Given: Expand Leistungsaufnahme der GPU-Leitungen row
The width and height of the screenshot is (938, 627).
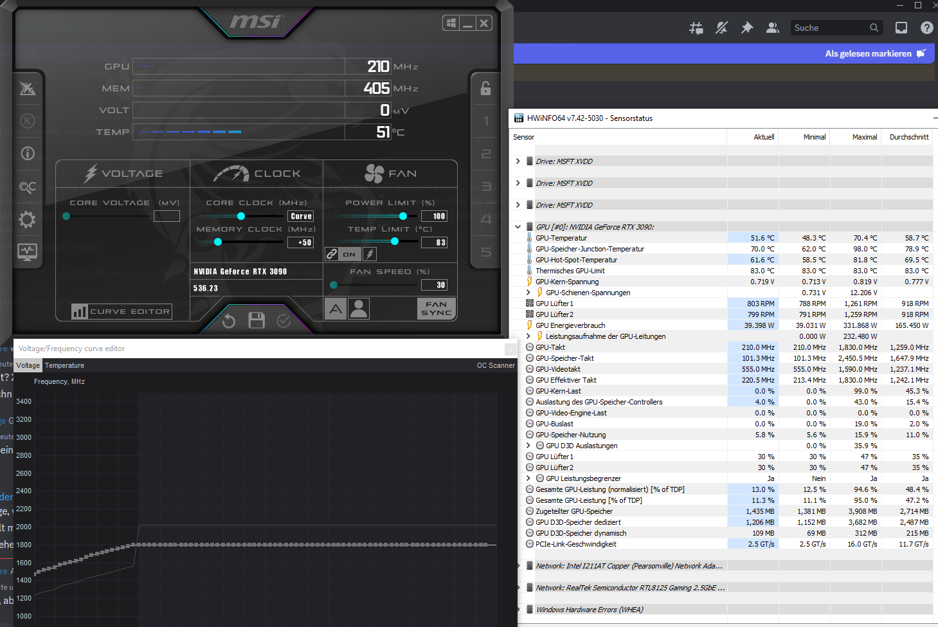Looking at the screenshot, I should pyautogui.click(x=528, y=336).
